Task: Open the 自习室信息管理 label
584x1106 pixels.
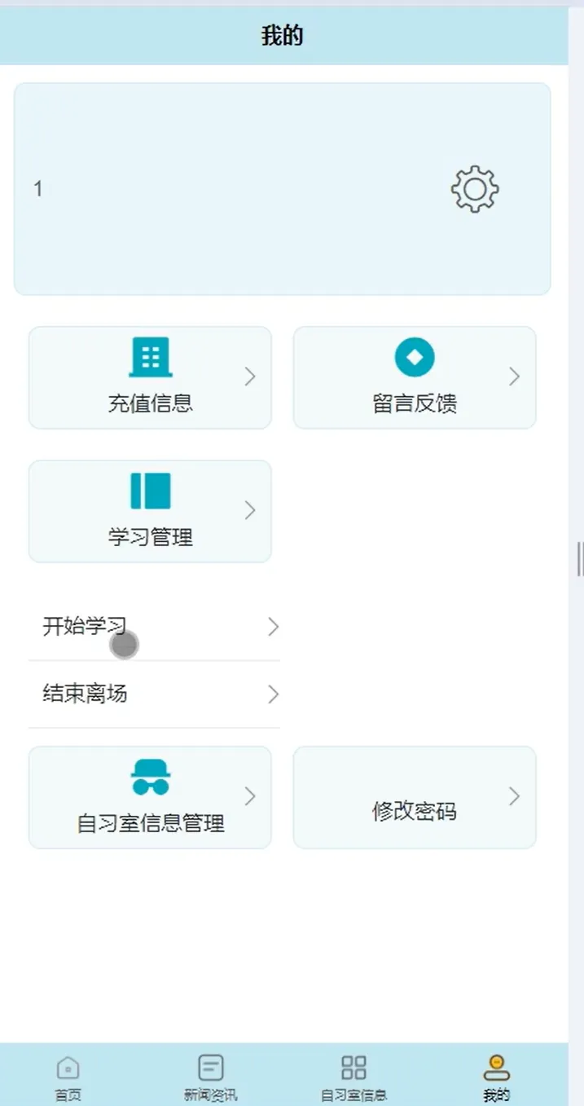Action: pyautogui.click(x=151, y=823)
